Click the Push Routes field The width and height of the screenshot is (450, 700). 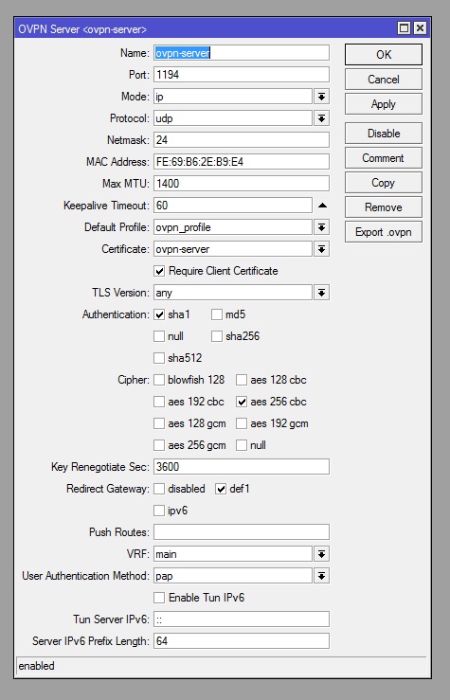242,532
